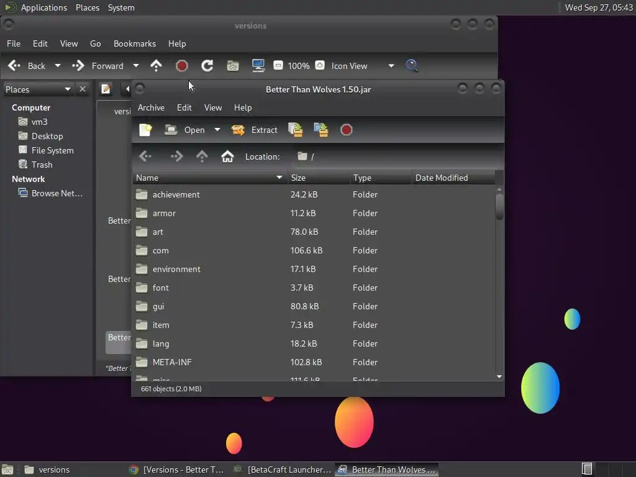Switch to Chrome Versions tab in taskbar
Screen dimensions: 636x477
pos(176,470)
